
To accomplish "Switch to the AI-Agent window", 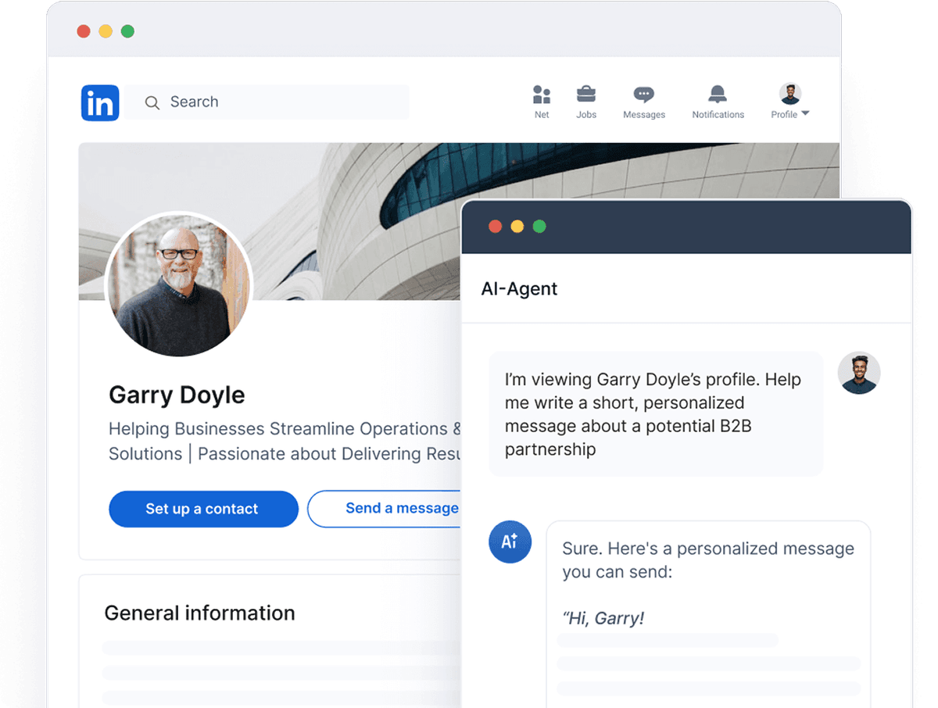I will [686, 227].
